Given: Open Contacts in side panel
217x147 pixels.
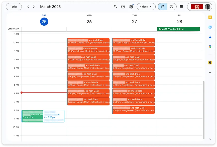Looking at the screenshot, I should [210, 37].
